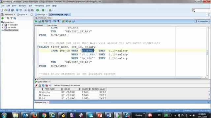Screen dimensions: 211x118
Task: Open the Navigate menu
Action: [22, 6]
